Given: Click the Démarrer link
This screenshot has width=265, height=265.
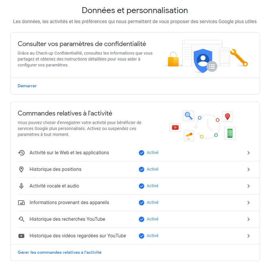Looking at the screenshot, I should click(x=27, y=86).
